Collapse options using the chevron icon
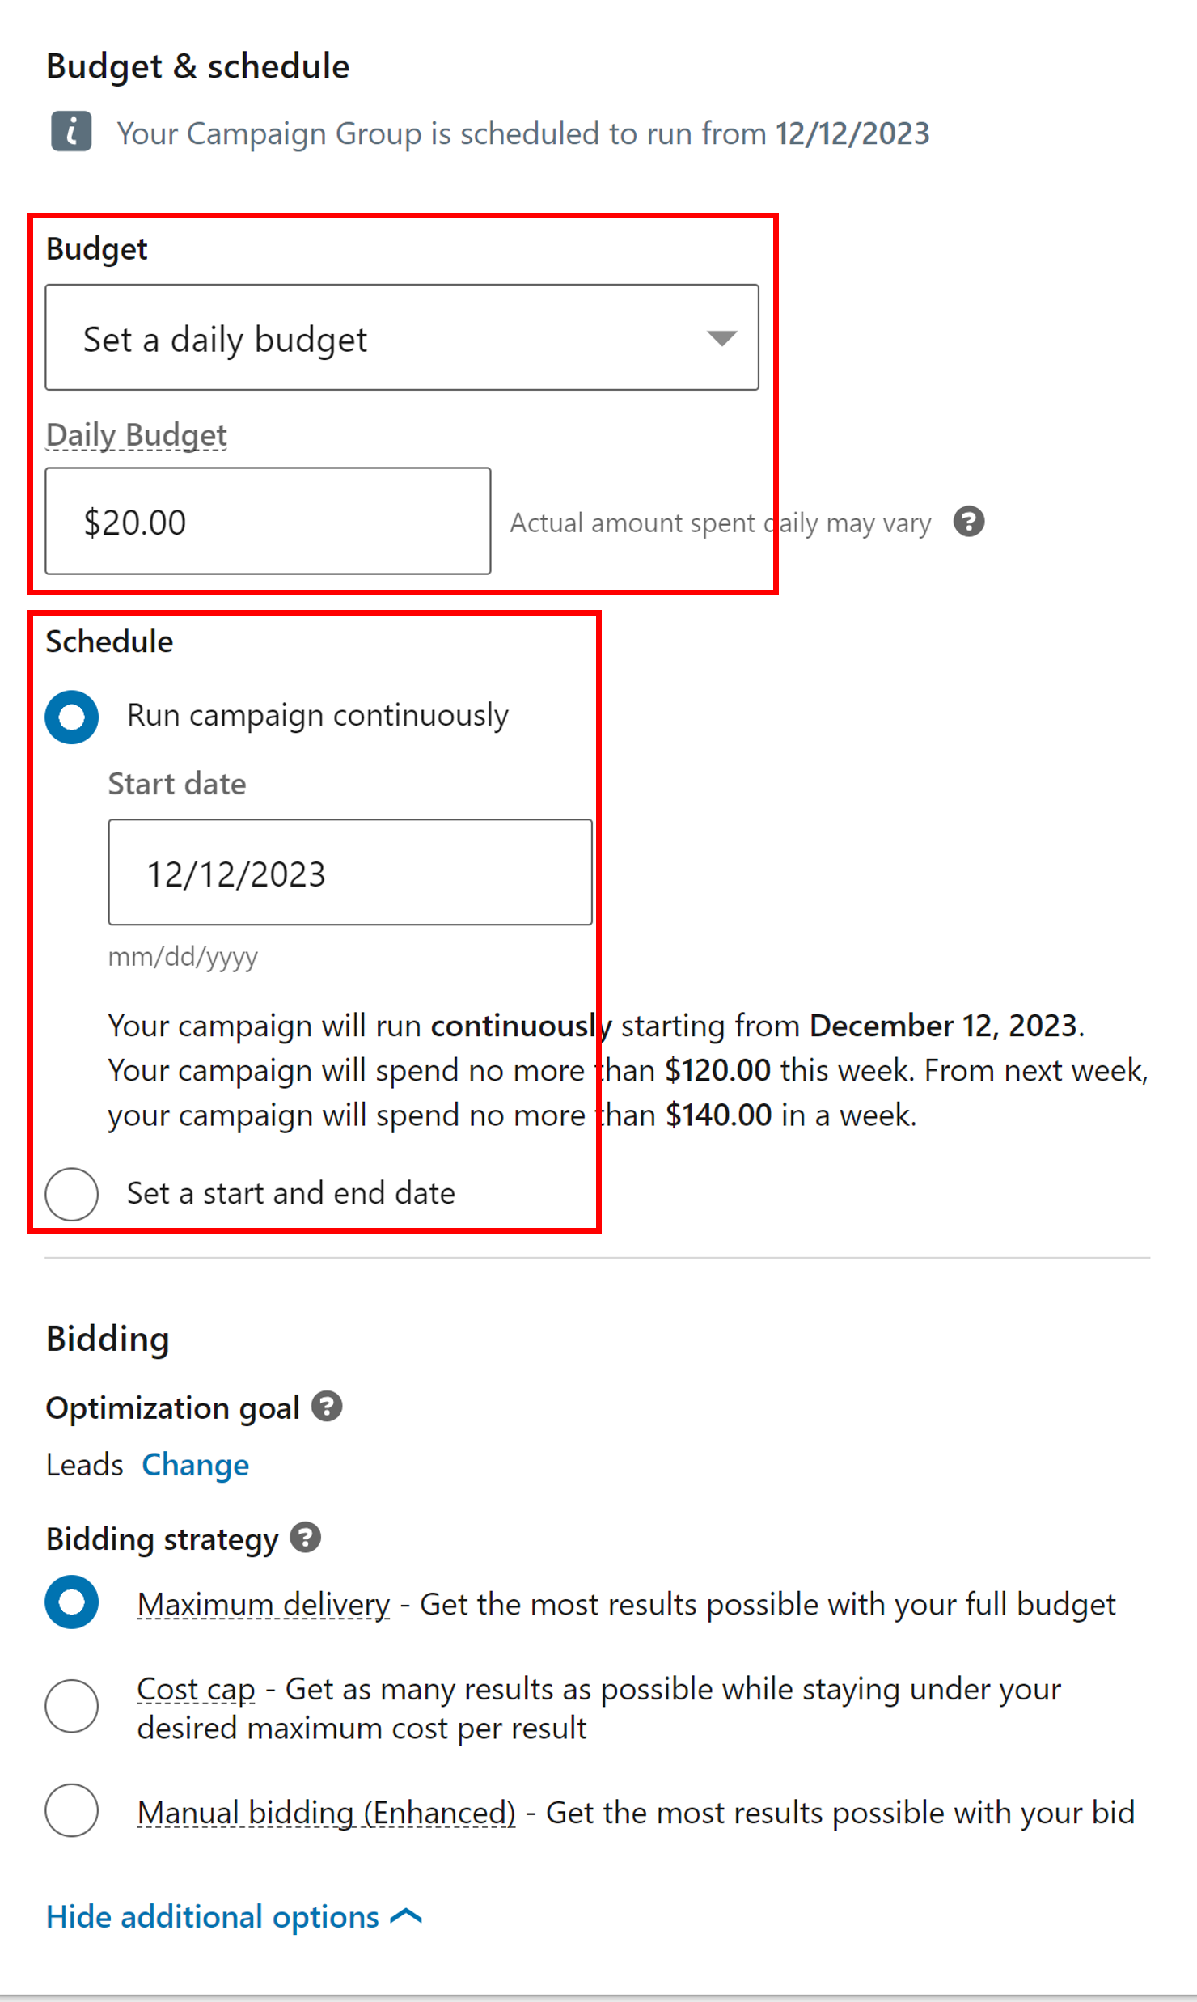 407,1916
